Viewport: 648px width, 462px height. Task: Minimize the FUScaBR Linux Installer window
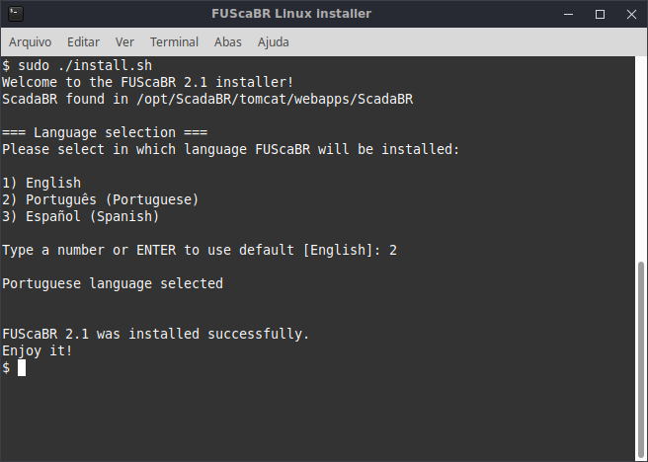click(568, 14)
